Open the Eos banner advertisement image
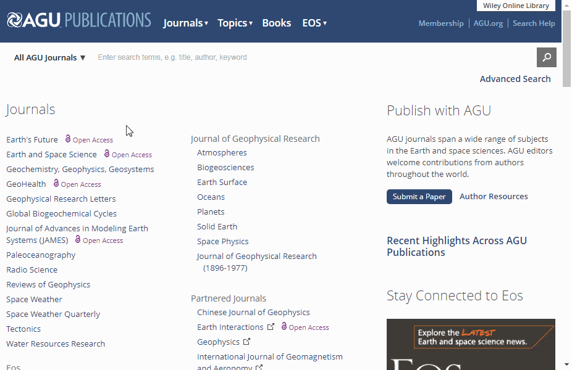572x370 pixels. (x=471, y=345)
